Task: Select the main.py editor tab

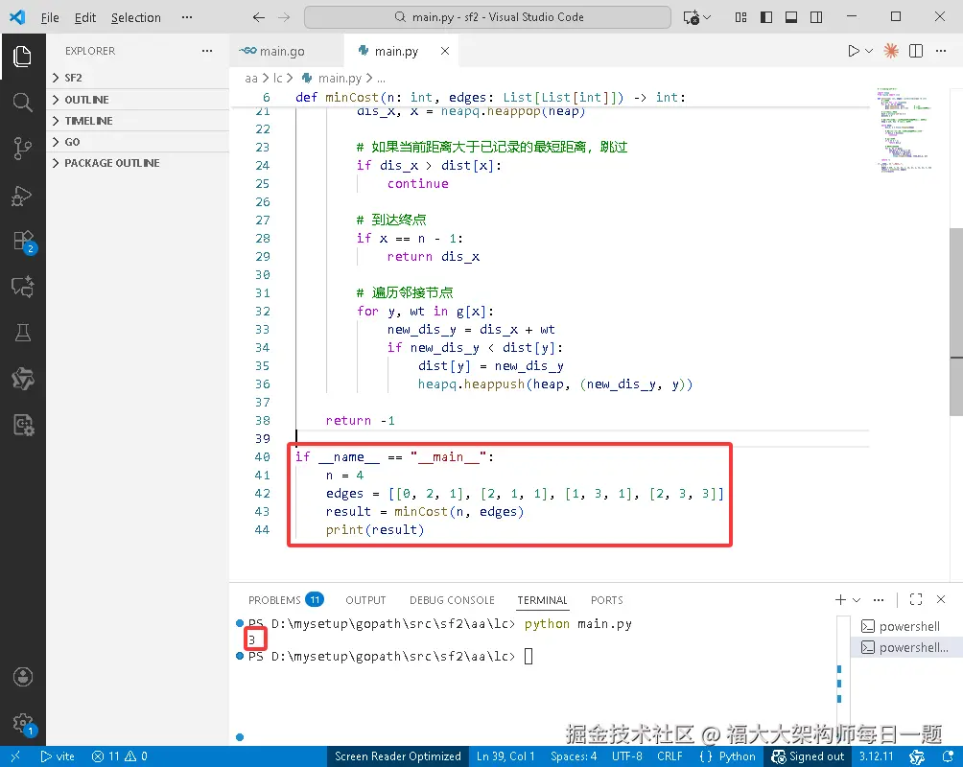Action: [x=397, y=51]
